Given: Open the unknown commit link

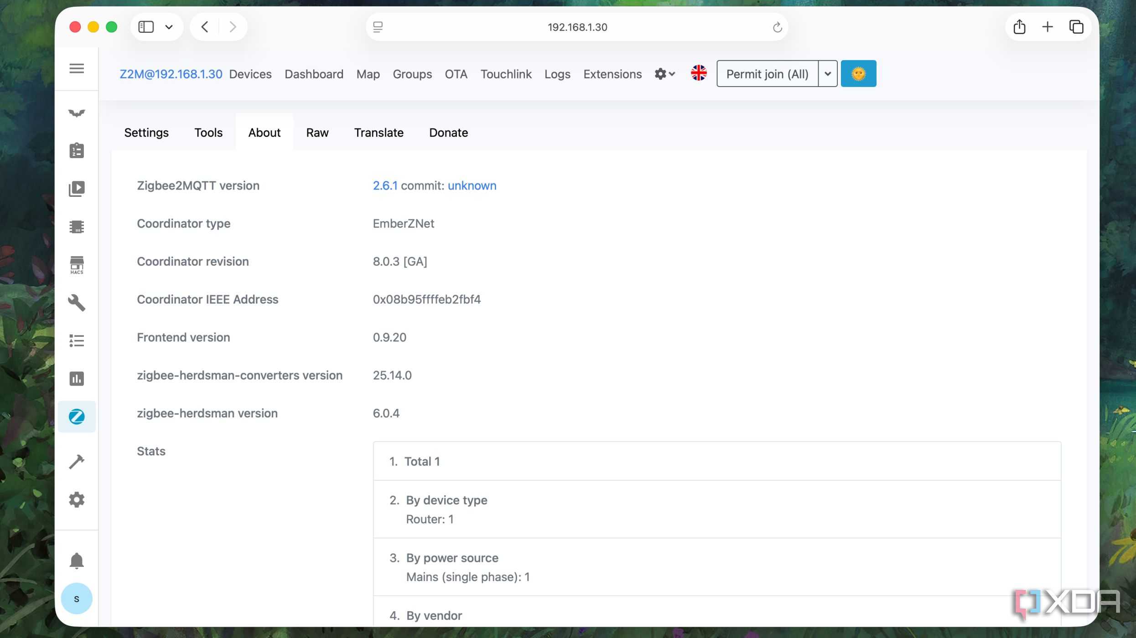Looking at the screenshot, I should [x=472, y=185].
